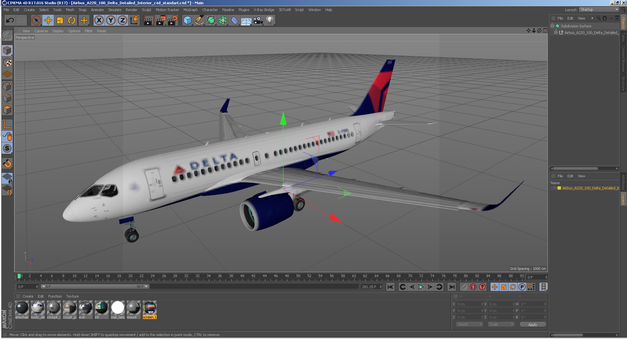Toggle viewport maximize icon
627x339 pixels.
[545, 31]
